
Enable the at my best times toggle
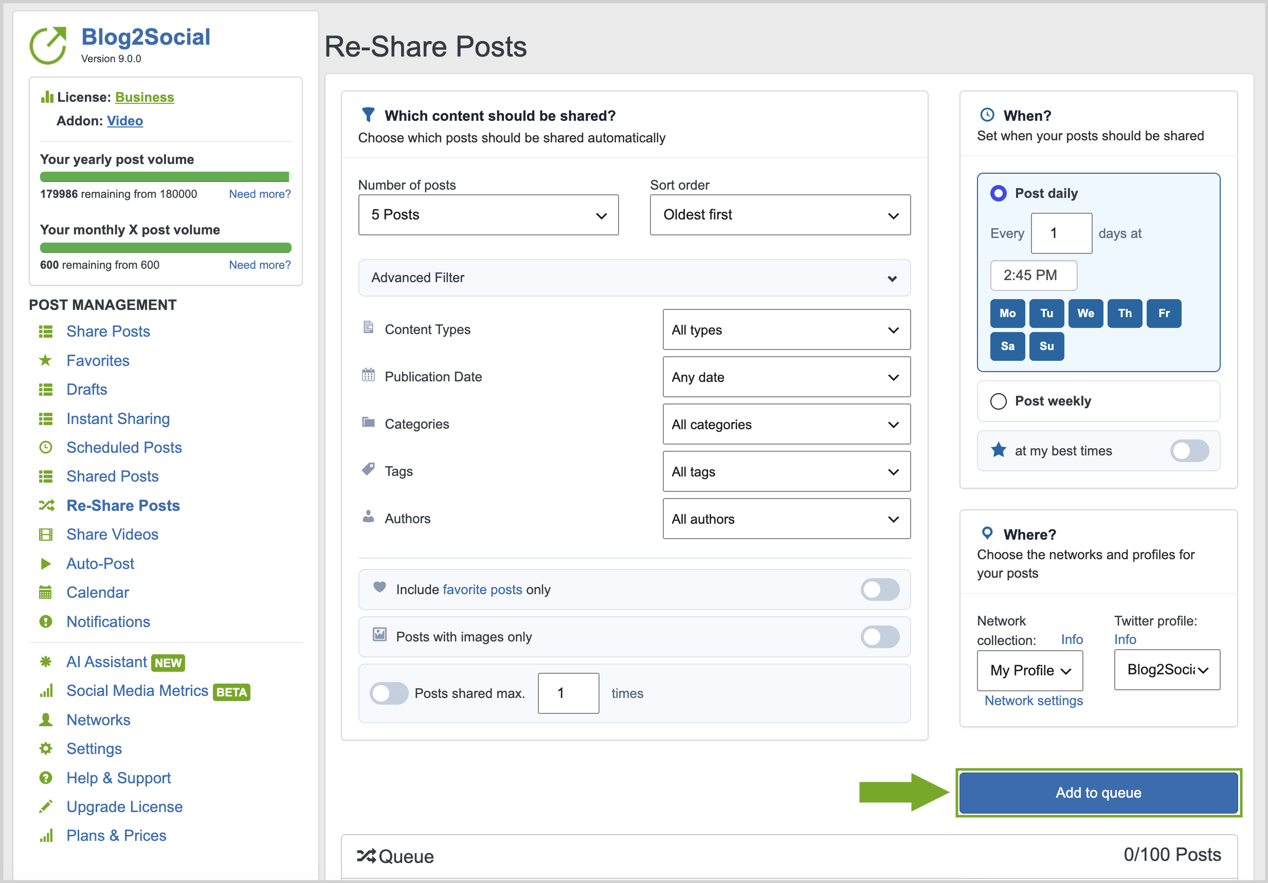coord(1189,451)
